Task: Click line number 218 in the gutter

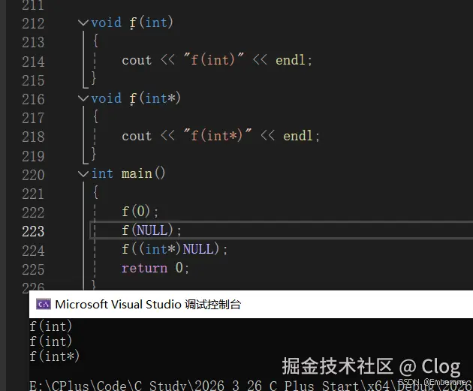Action: (33, 137)
